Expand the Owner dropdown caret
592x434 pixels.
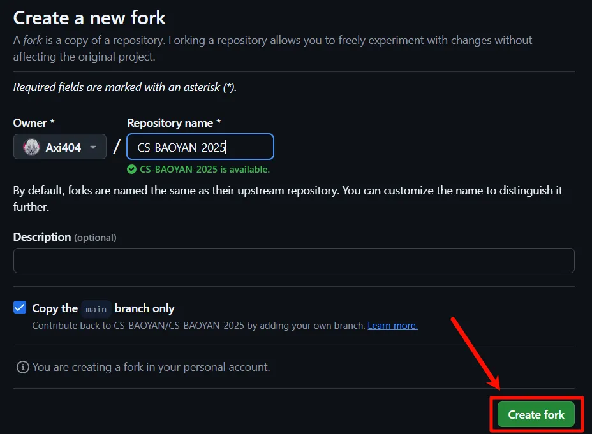93,147
